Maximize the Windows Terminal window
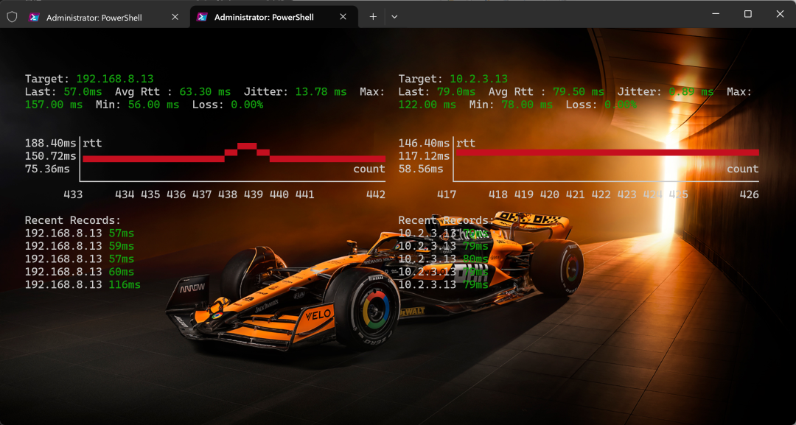The width and height of the screenshot is (796, 425). pyautogui.click(x=748, y=14)
